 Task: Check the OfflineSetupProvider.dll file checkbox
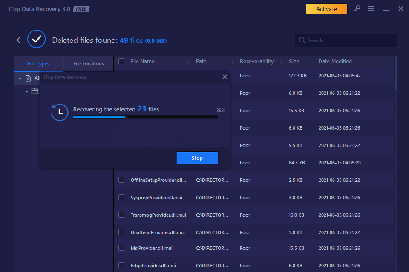121,180
